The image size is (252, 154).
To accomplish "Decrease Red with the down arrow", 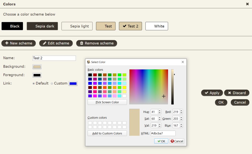I will (181, 113).
